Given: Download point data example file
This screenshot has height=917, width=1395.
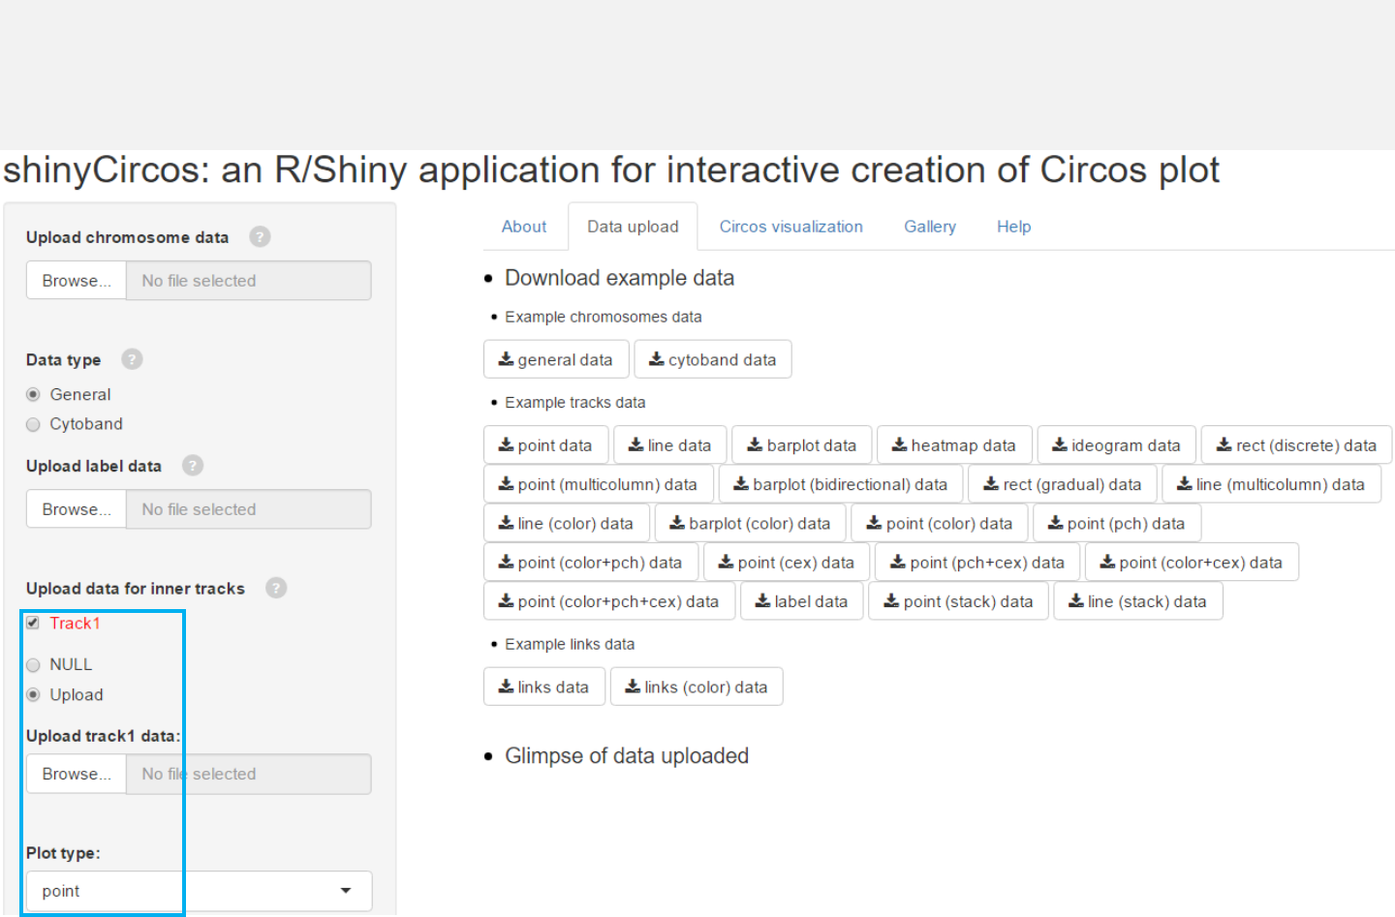Looking at the screenshot, I should tap(545, 445).
